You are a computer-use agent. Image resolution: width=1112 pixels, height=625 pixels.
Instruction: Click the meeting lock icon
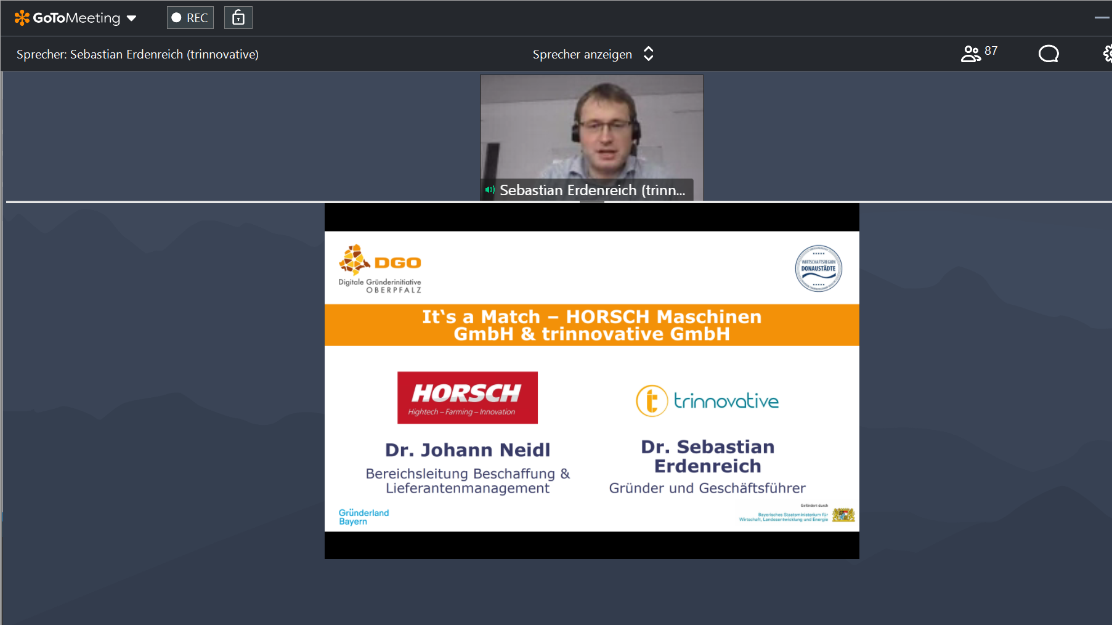[x=238, y=18]
